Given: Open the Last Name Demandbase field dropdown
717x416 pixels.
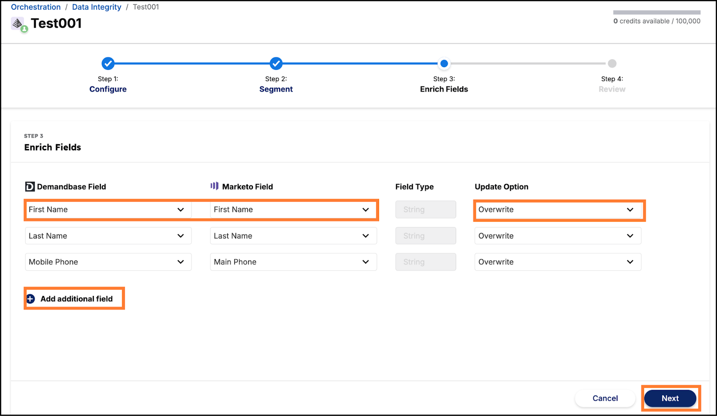Looking at the screenshot, I should (x=108, y=236).
